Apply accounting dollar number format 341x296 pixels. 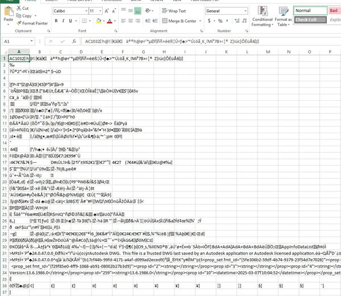[209, 21]
